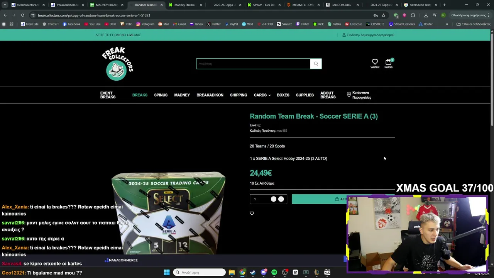
Task: Open the Gmail bookmark
Action: pos(179,24)
